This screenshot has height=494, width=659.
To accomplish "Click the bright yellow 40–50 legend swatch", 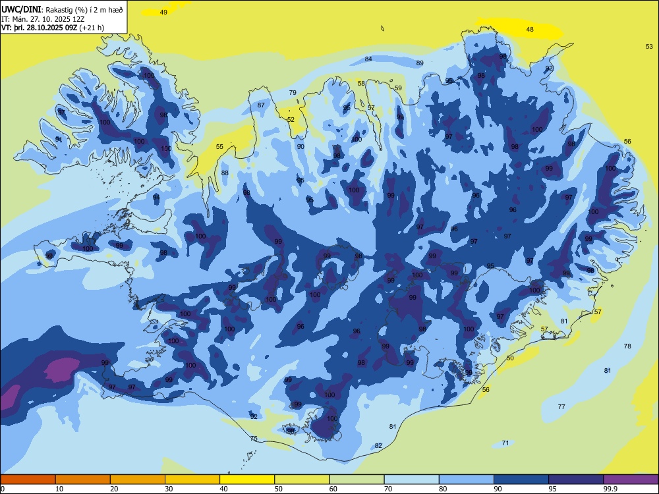I will point(247,480).
